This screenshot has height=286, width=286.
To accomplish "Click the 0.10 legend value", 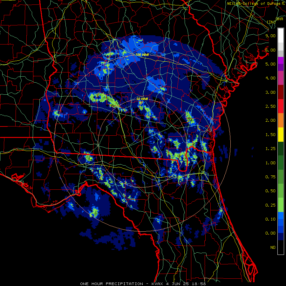I will (x=270, y=219).
